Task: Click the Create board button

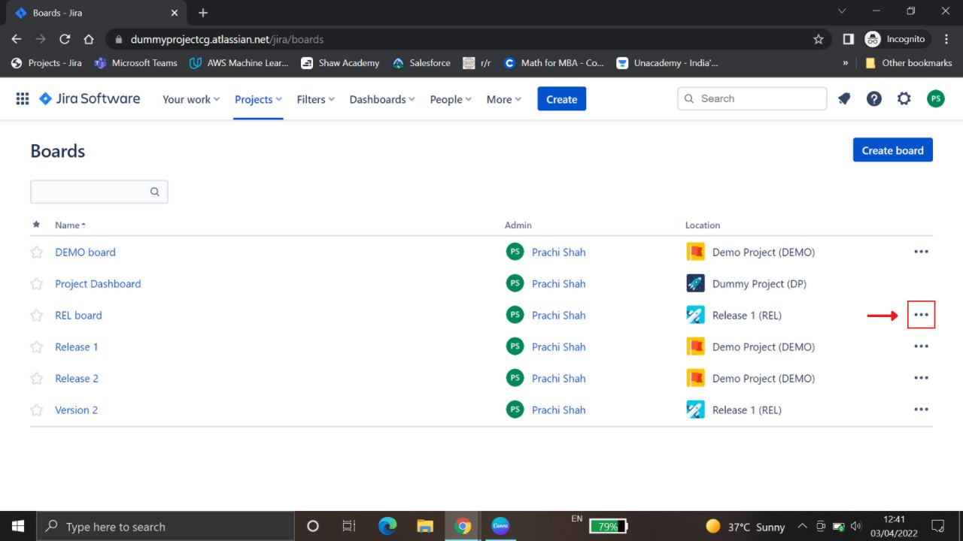Action: 892,150
